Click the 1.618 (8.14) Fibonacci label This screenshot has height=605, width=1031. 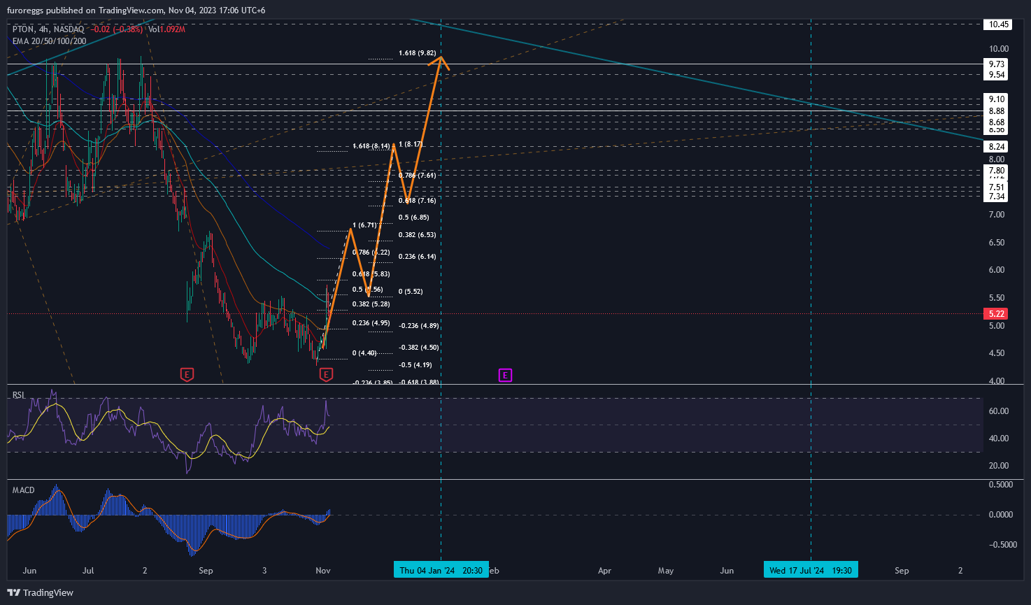(x=371, y=146)
